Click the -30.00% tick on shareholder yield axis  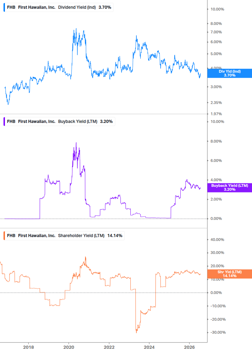pos(218,333)
